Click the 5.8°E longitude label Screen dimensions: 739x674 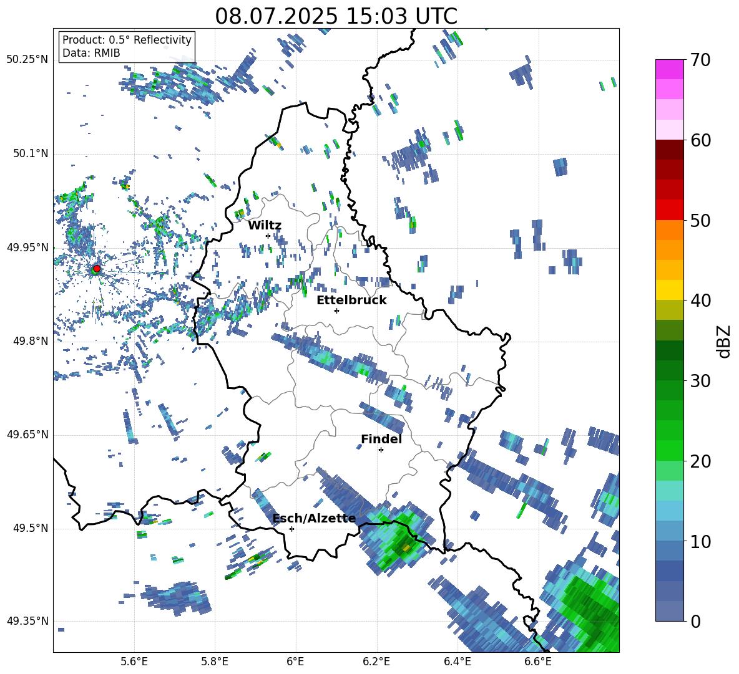215,662
